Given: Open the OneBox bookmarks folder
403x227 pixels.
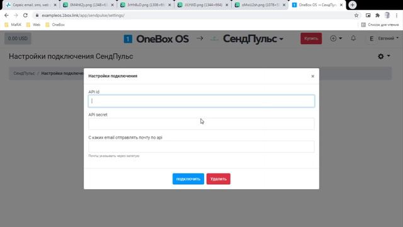Looking at the screenshot, I should click(55, 25).
